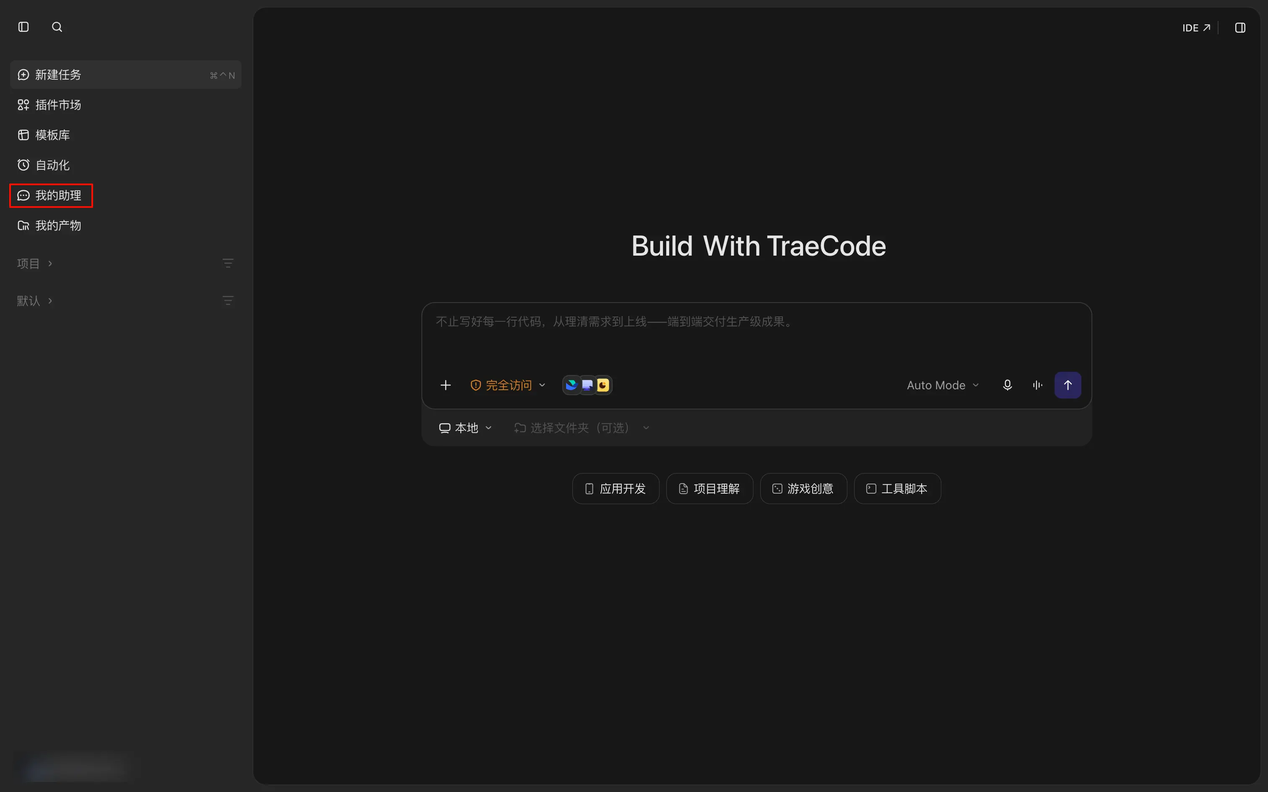1268x792 pixels.
Task: Open filter icon for 项目 section
Action: pyautogui.click(x=228, y=264)
